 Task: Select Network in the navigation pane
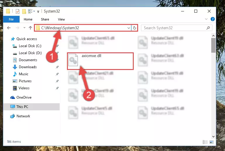[23, 116]
